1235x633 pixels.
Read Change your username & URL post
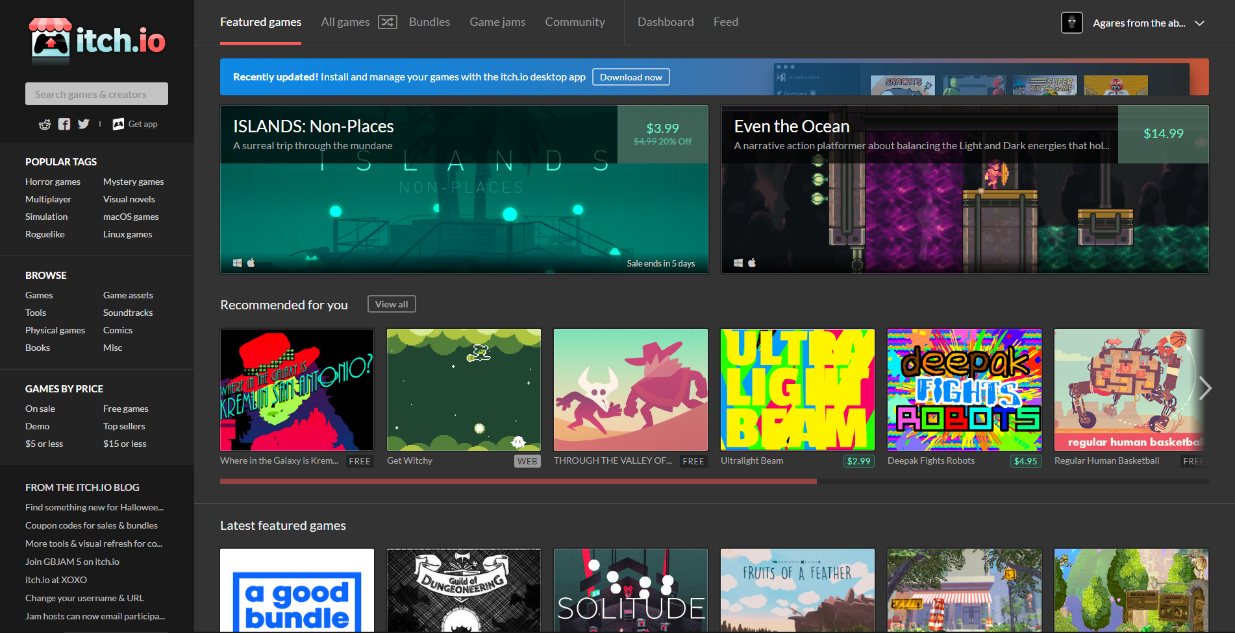click(x=84, y=598)
